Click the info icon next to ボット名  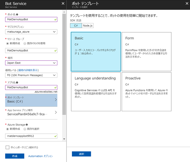(x=17, y=15)
